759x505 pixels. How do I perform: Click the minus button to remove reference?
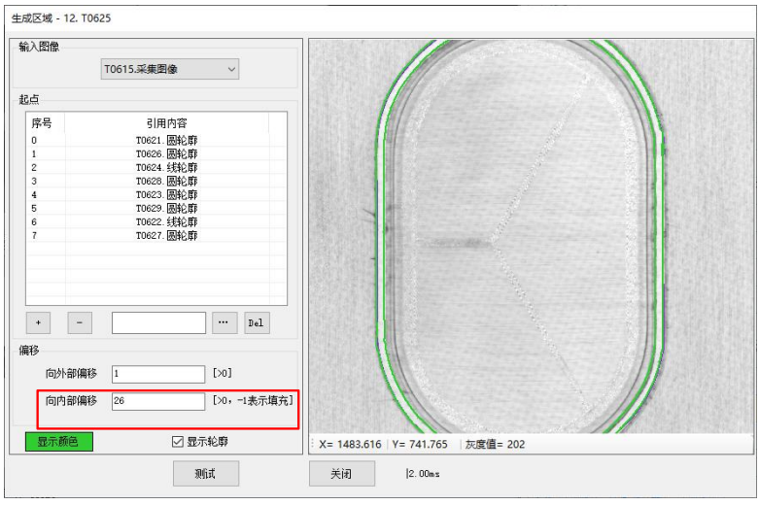click(79, 322)
